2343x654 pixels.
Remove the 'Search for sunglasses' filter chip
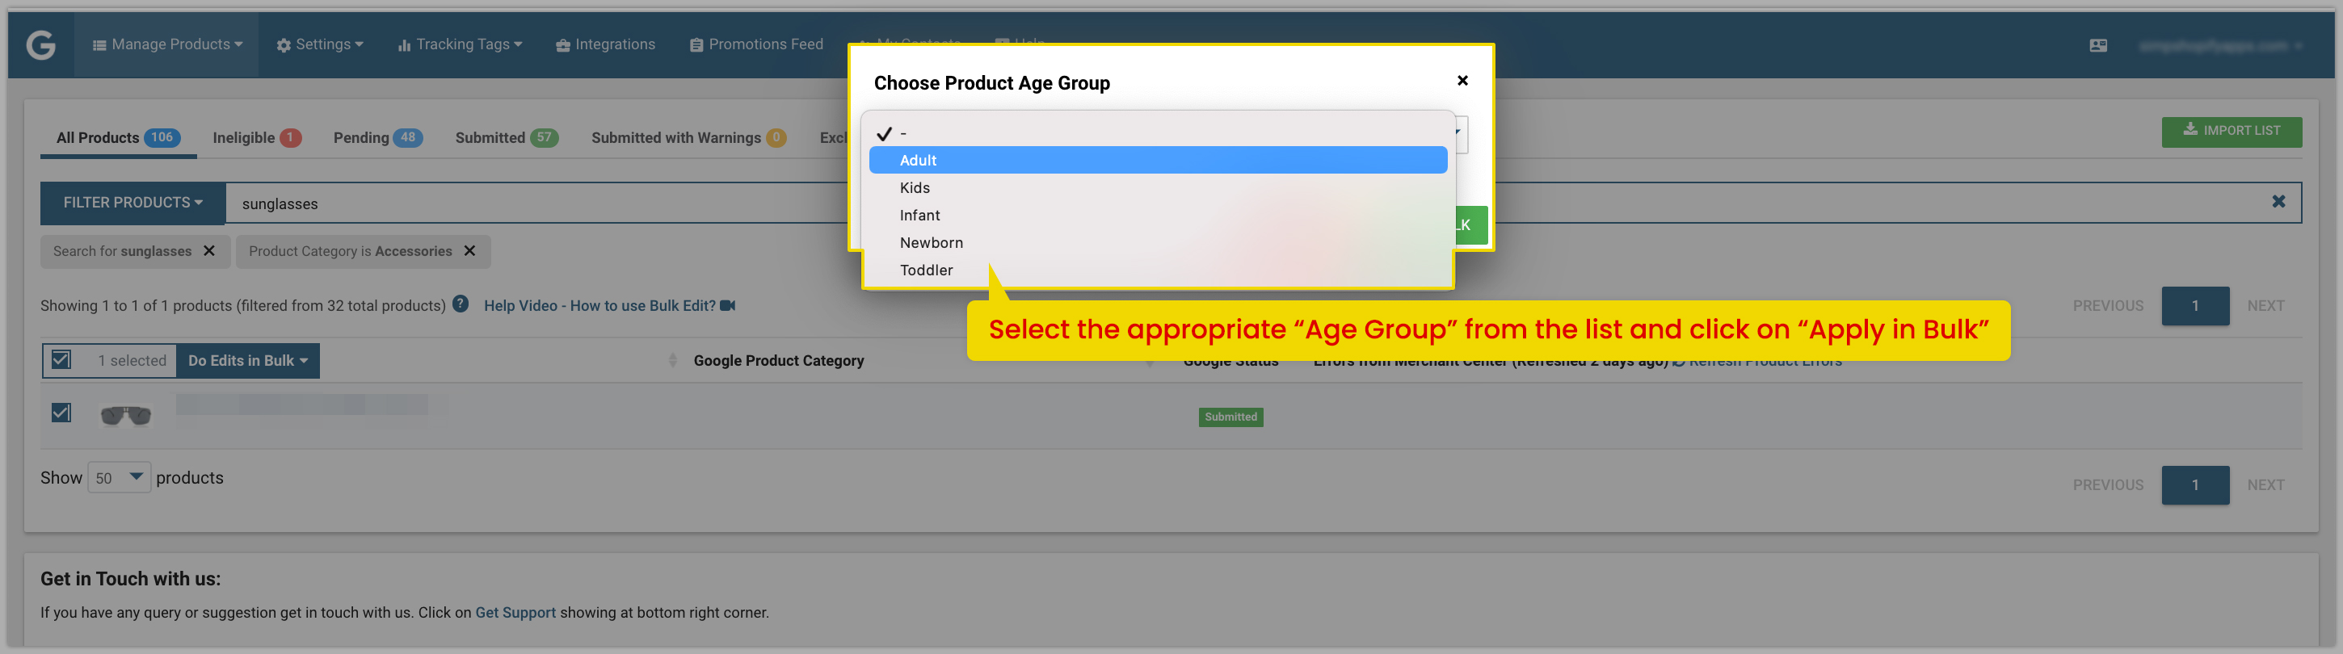pyautogui.click(x=209, y=250)
